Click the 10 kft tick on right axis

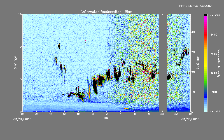[x=193, y=92]
